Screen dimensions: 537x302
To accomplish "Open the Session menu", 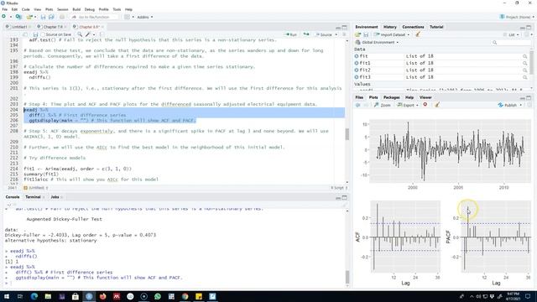I will [62, 9].
